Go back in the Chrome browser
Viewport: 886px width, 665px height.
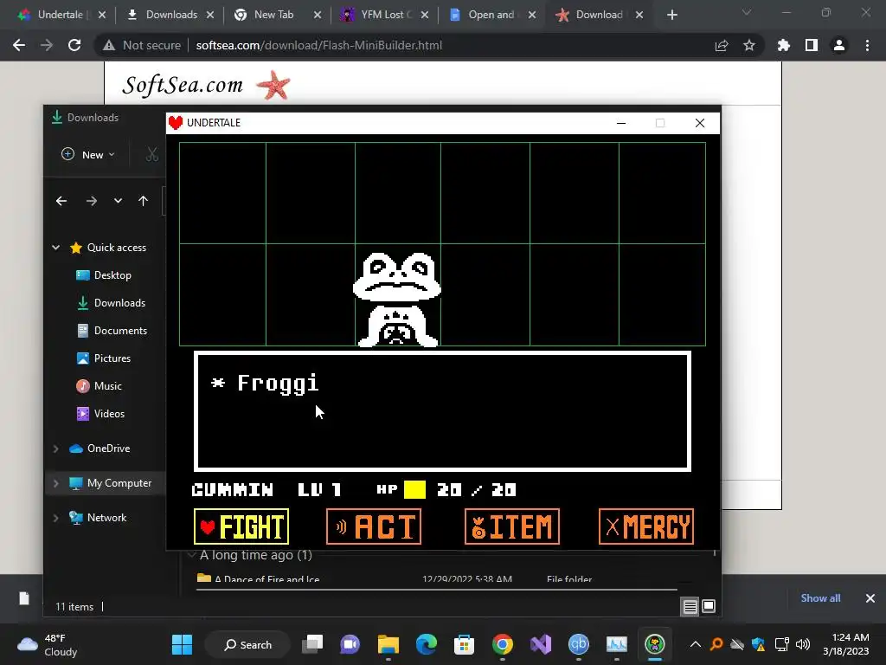point(19,45)
